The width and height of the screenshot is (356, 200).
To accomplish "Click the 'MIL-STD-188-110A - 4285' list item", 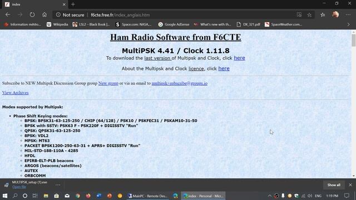I will click(x=51, y=151).
